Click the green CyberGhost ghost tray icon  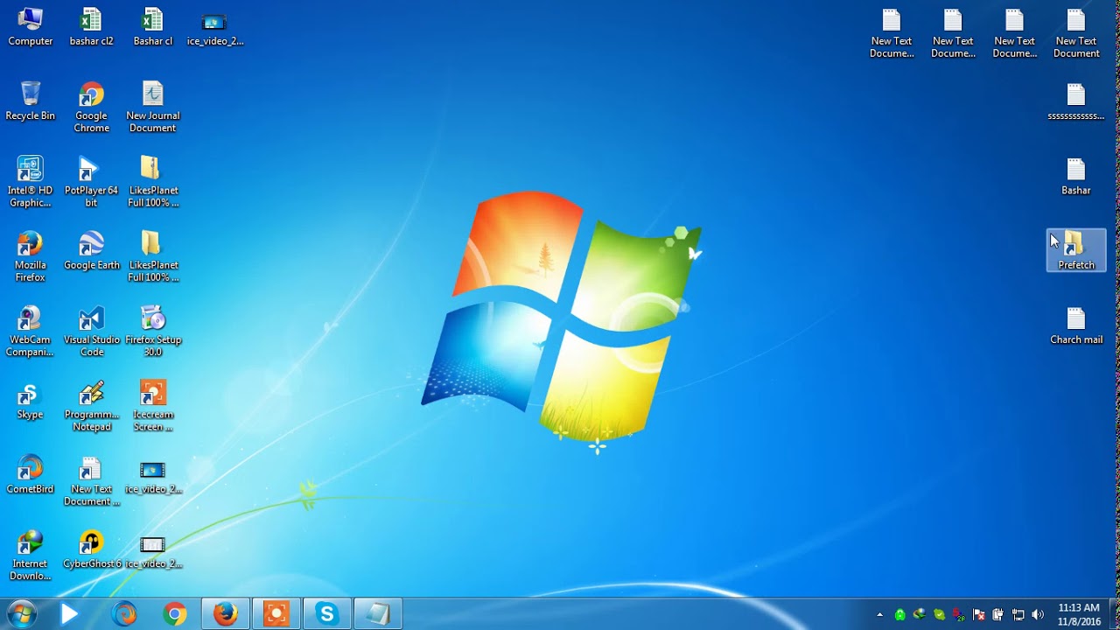(899, 615)
